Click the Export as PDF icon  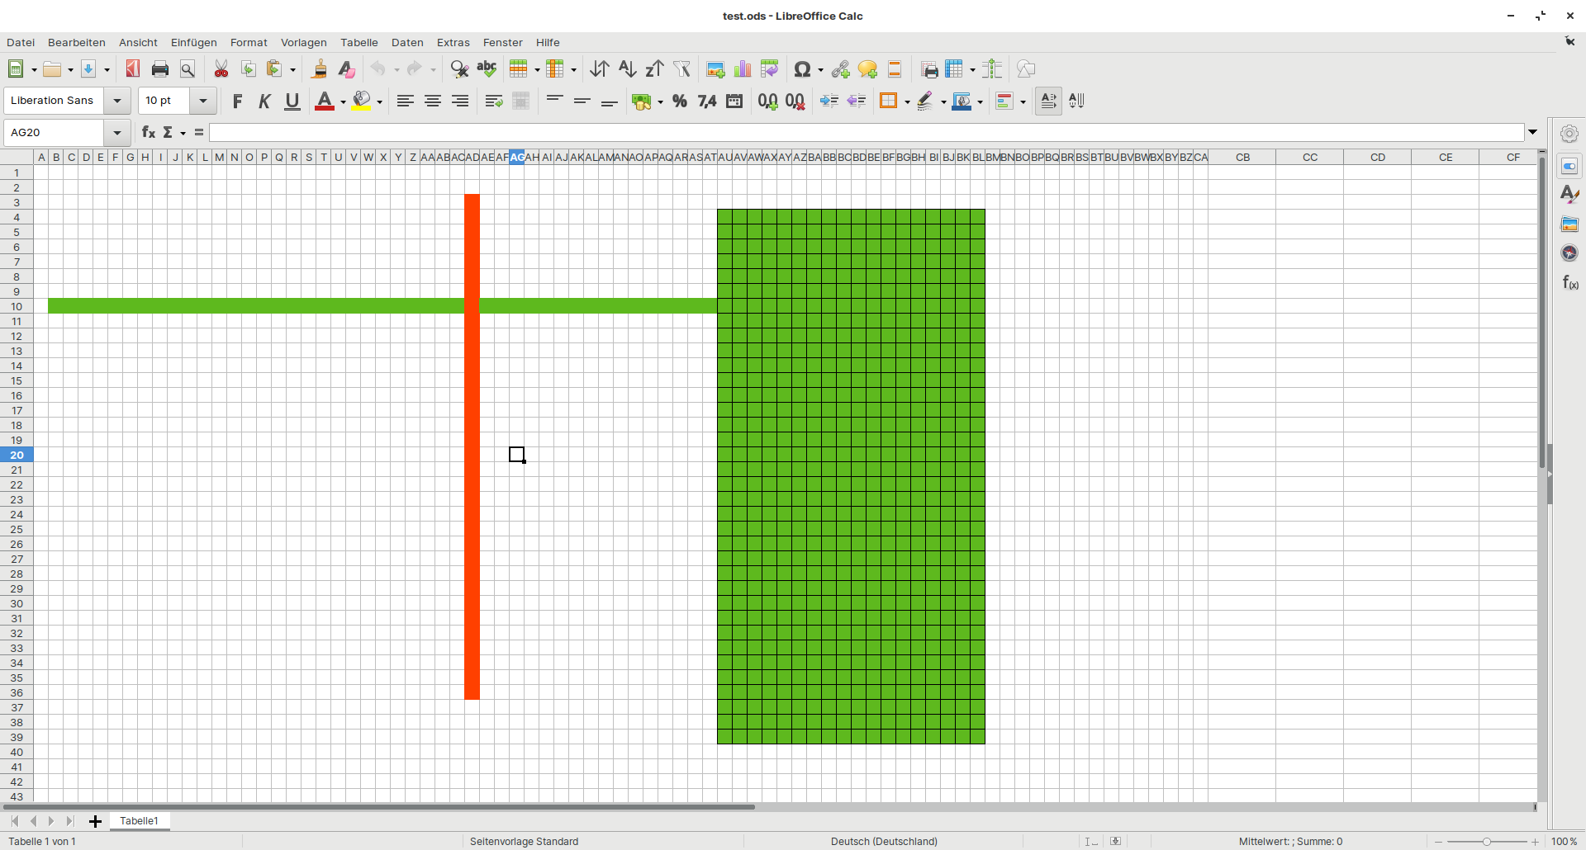click(133, 69)
